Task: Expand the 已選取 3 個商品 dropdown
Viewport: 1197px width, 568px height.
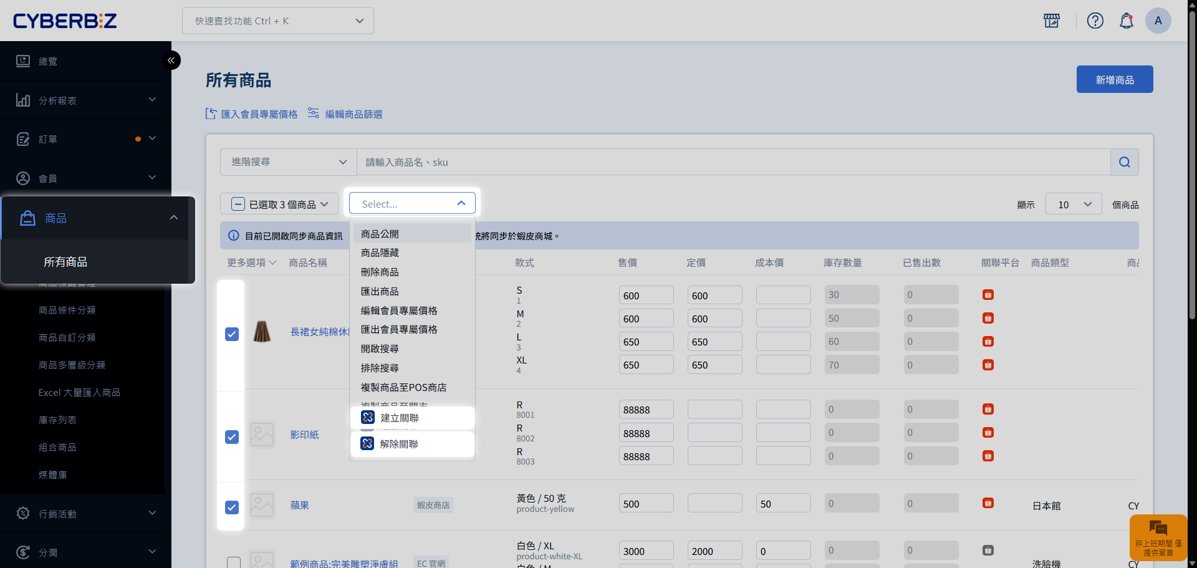Action: [x=279, y=205]
